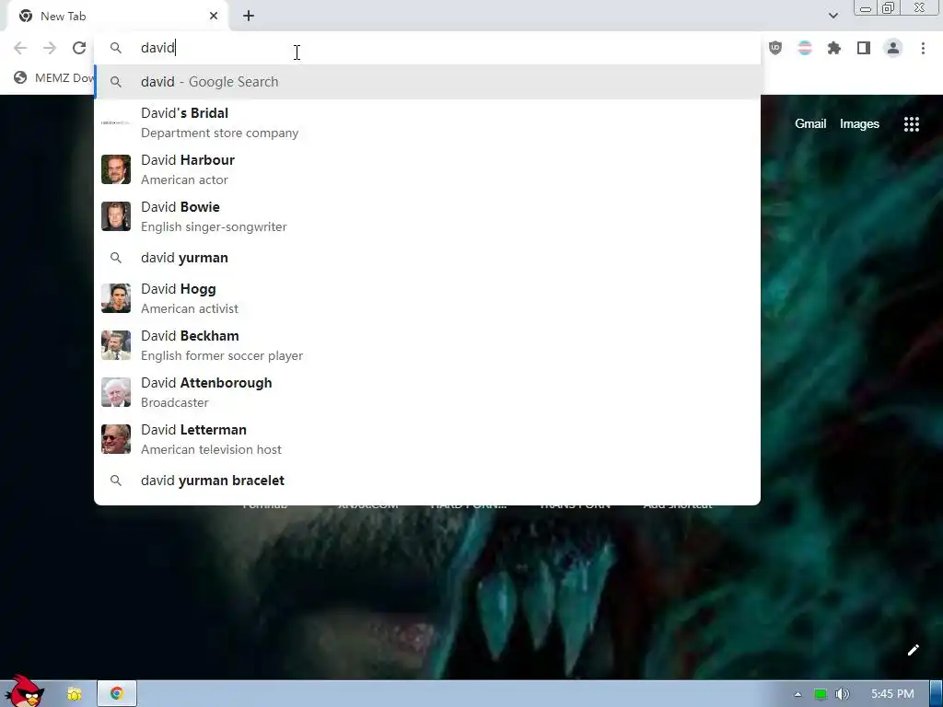Click David Harbour's photo thumbnail
The image size is (943, 707).
[116, 169]
